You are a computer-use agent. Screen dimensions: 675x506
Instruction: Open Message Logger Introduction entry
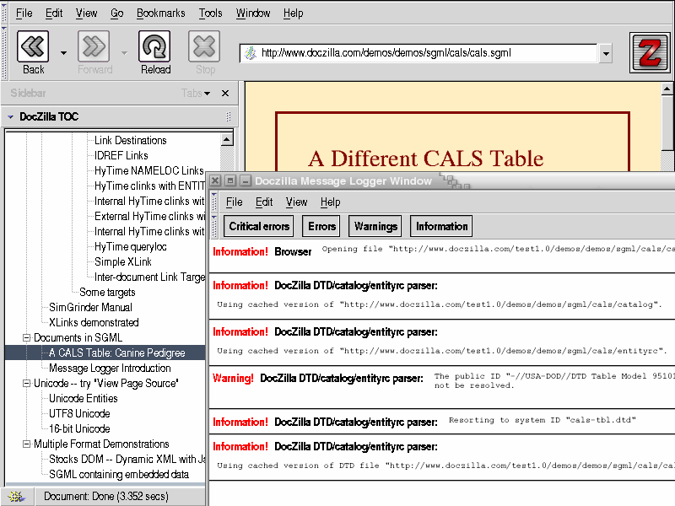[110, 368]
